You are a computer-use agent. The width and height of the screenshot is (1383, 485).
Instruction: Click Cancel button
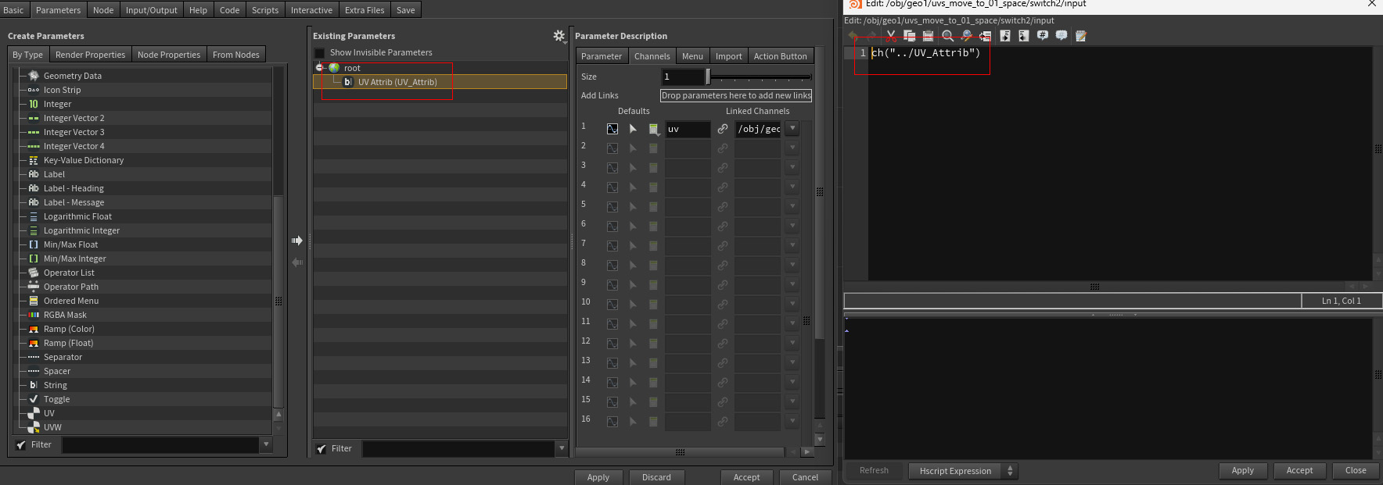click(x=805, y=477)
